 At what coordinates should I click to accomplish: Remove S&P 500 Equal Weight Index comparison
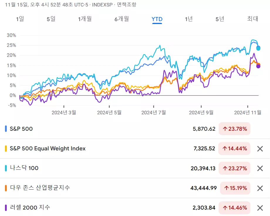260,149
